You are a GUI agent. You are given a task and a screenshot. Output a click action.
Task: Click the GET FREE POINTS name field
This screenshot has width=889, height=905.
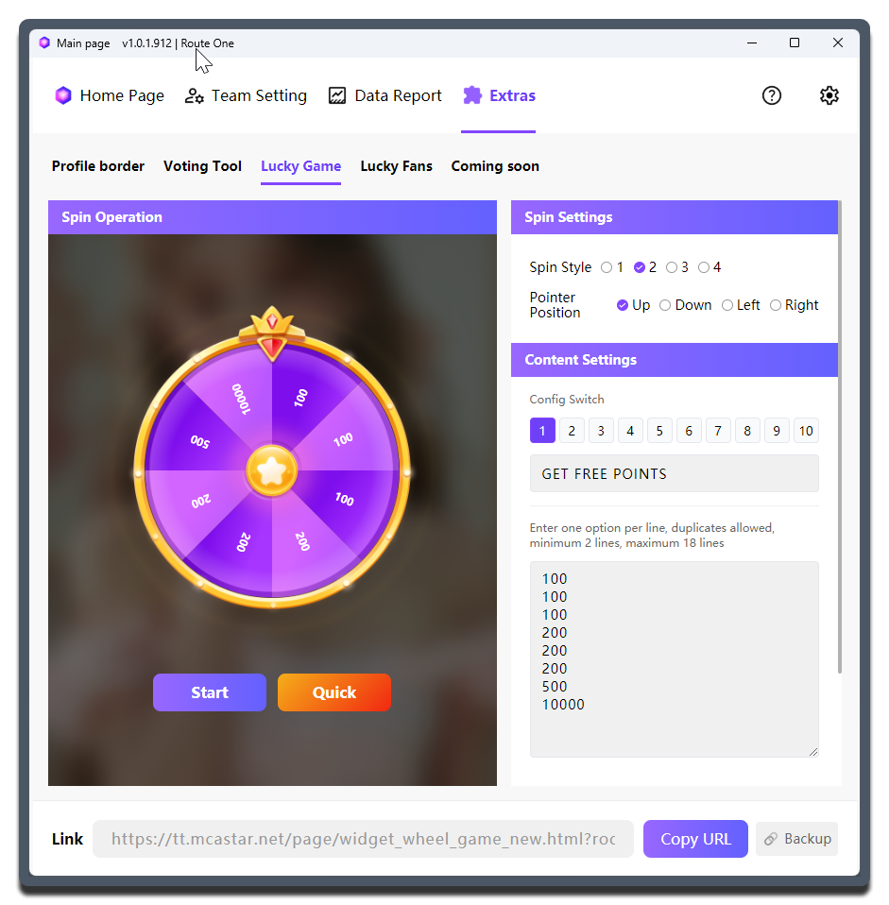[674, 473]
